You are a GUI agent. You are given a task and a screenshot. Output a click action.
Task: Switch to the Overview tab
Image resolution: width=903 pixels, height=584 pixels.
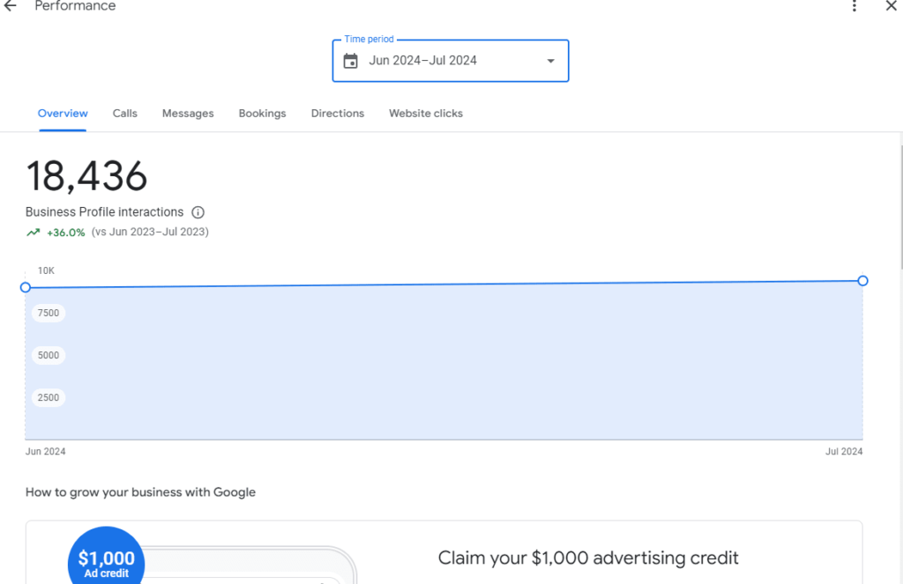click(63, 114)
